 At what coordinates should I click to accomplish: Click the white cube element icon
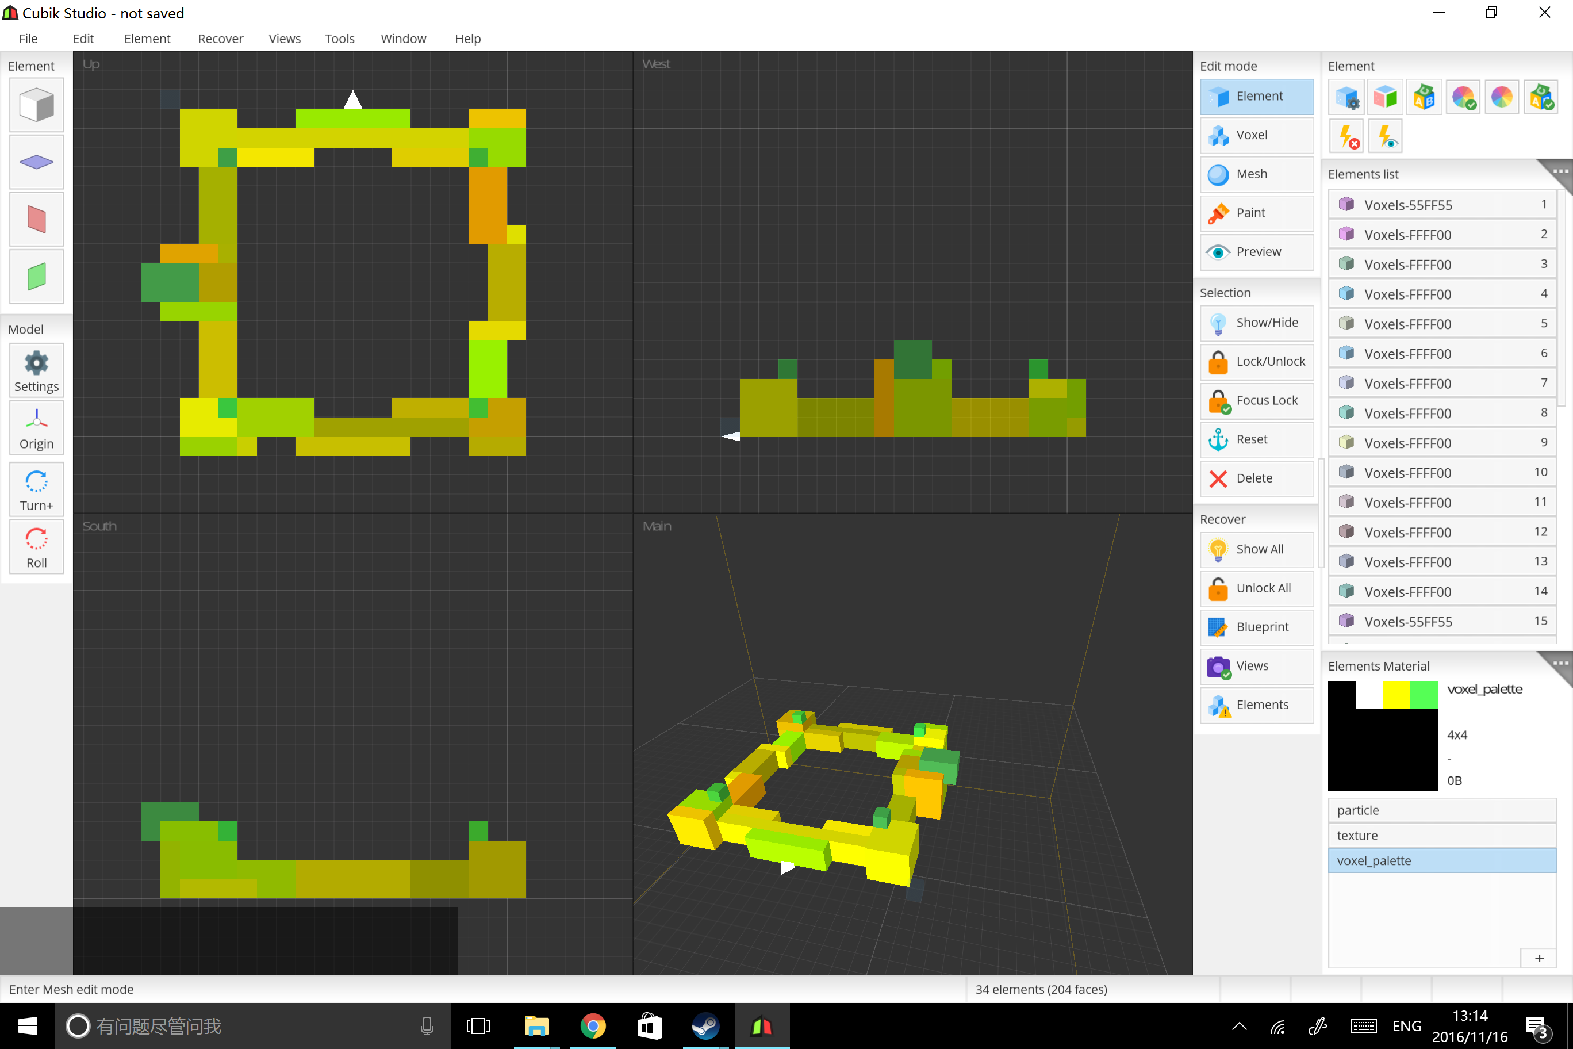pos(36,105)
